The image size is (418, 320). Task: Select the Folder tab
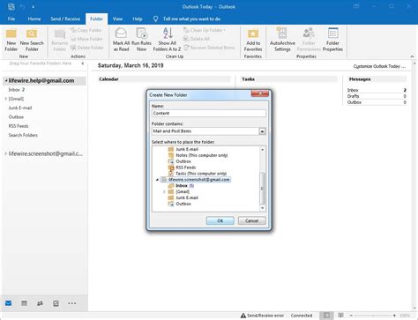pyautogui.click(x=96, y=19)
